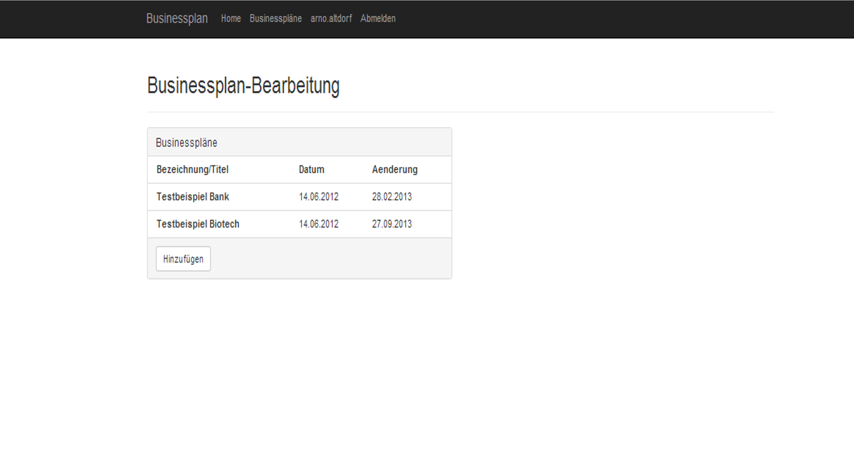Open Businesspläne navigation item
The image size is (854, 470).
(276, 19)
